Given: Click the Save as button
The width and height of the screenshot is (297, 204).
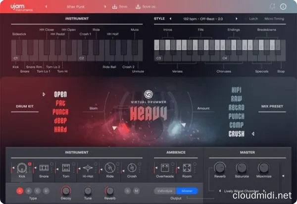Looking at the screenshot, I should [x=148, y=7].
